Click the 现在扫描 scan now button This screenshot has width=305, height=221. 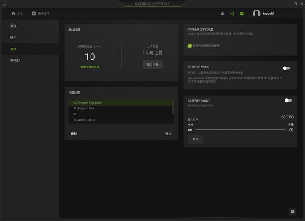(152, 64)
